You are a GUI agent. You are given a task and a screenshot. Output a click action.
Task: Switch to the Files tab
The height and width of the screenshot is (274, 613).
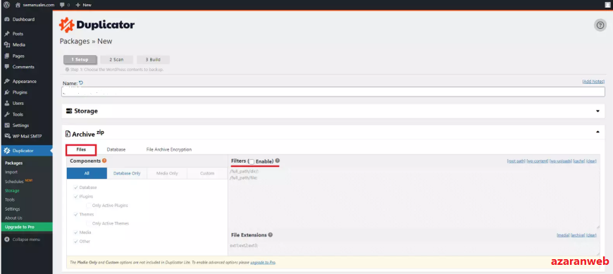pos(81,150)
